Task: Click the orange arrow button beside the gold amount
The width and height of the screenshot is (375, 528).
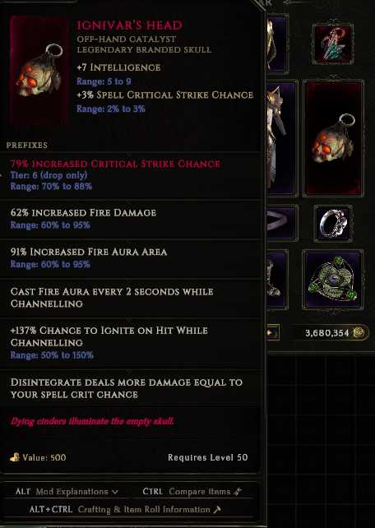Action: tap(272, 332)
